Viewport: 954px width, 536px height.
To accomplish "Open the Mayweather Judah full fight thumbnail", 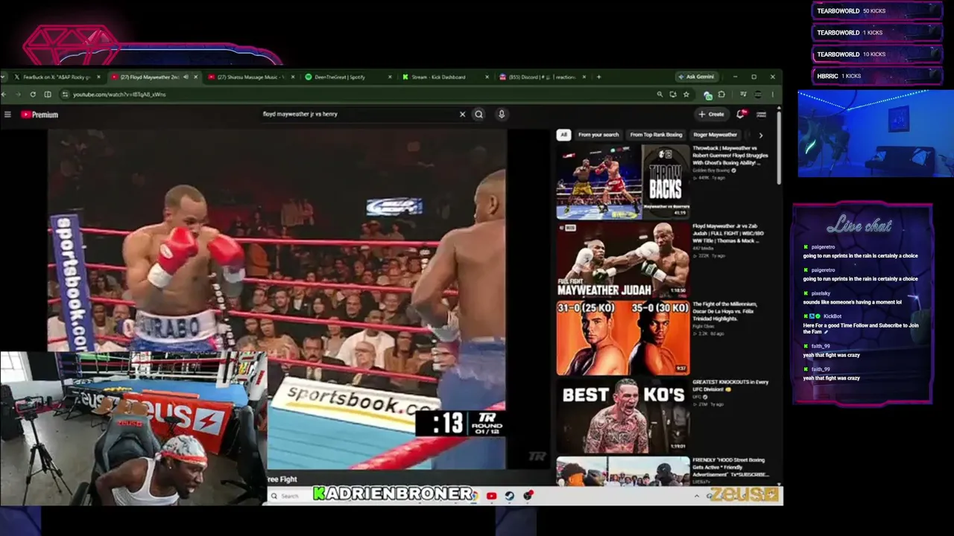I will [x=622, y=260].
